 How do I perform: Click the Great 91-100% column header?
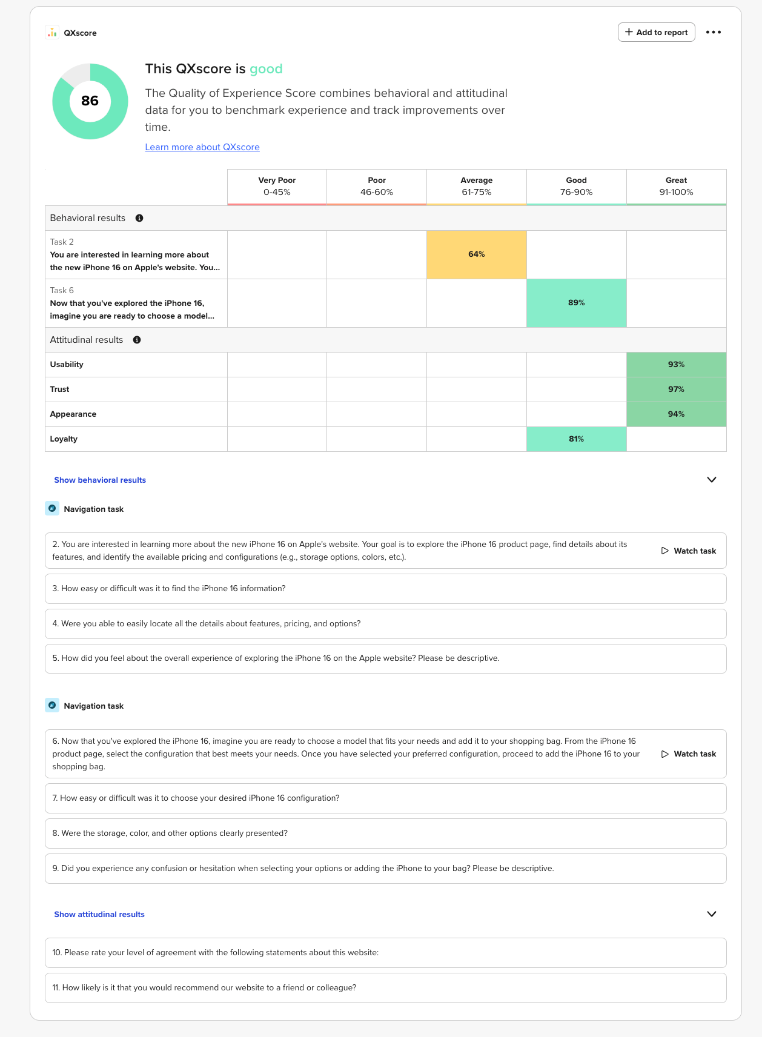pyautogui.click(x=677, y=187)
